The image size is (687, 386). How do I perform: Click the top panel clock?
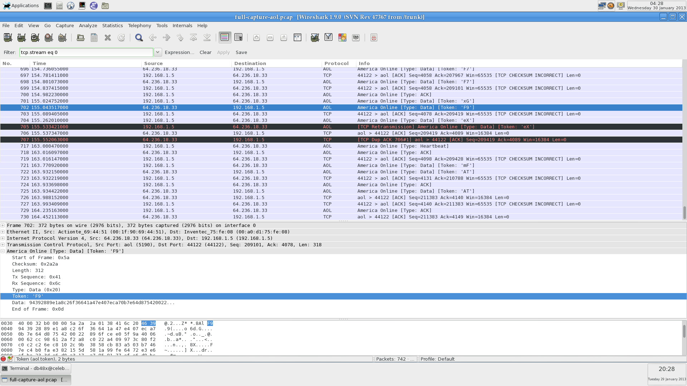coord(656,6)
